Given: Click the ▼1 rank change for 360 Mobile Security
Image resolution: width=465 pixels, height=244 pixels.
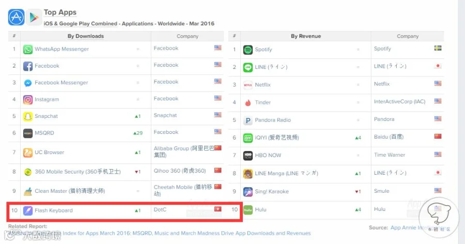Looking at the screenshot, I should click(138, 172).
